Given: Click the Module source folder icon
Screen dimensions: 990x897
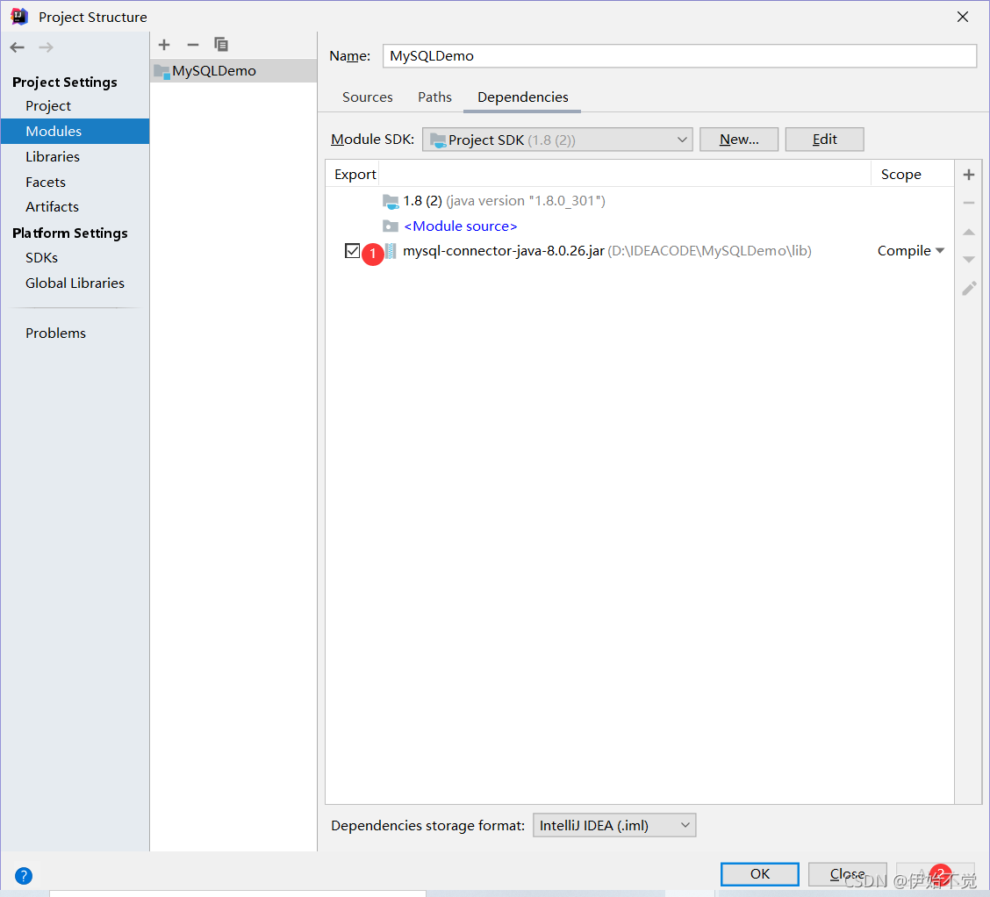Looking at the screenshot, I should point(391,226).
